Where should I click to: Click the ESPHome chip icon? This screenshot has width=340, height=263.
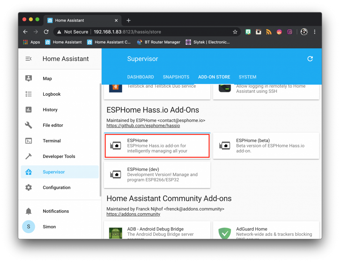(116, 146)
